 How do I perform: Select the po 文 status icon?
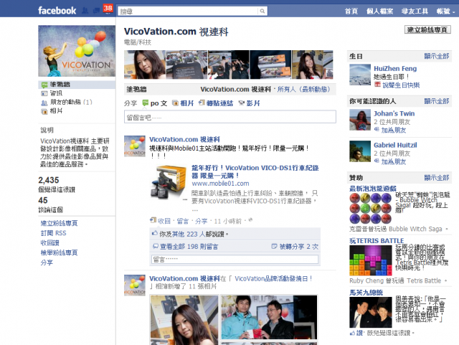coord(145,103)
